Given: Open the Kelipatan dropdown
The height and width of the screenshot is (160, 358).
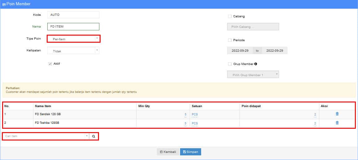Looking at the screenshot, I should tap(73, 51).
